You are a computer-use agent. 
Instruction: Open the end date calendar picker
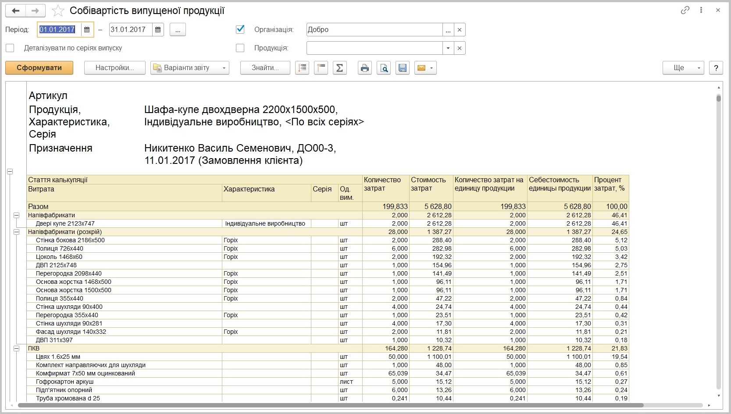(158, 30)
